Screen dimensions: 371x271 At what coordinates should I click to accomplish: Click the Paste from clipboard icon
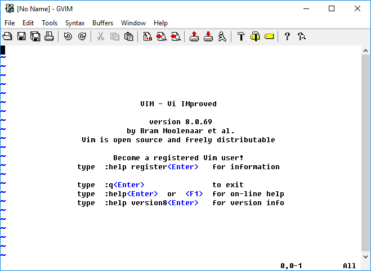129,37
